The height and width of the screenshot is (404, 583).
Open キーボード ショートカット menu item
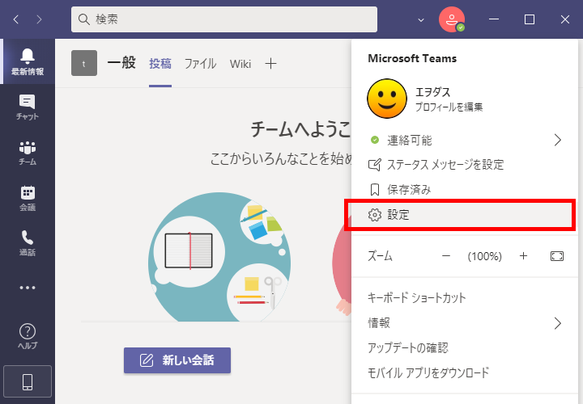click(x=465, y=298)
